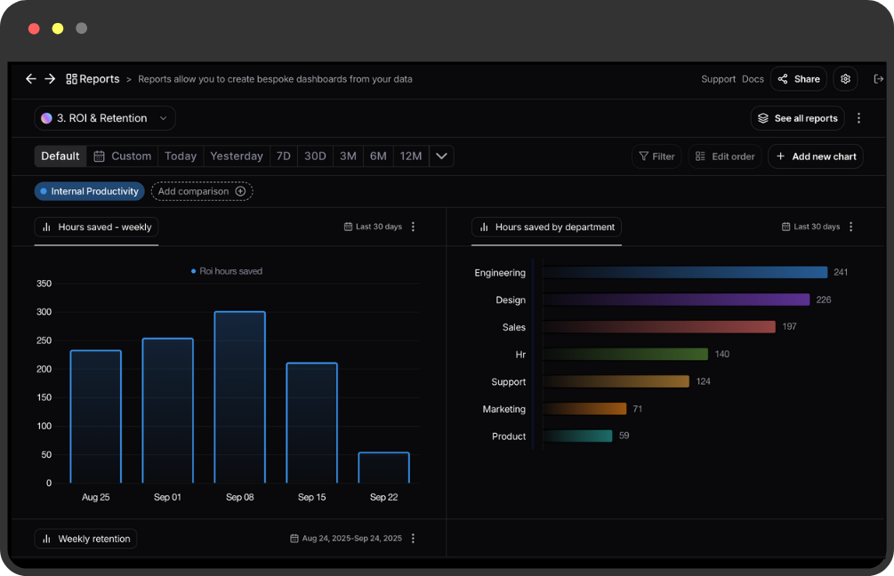
Task: Open the 3. ROI & Retention report dropdown
Action: [x=105, y=118]
